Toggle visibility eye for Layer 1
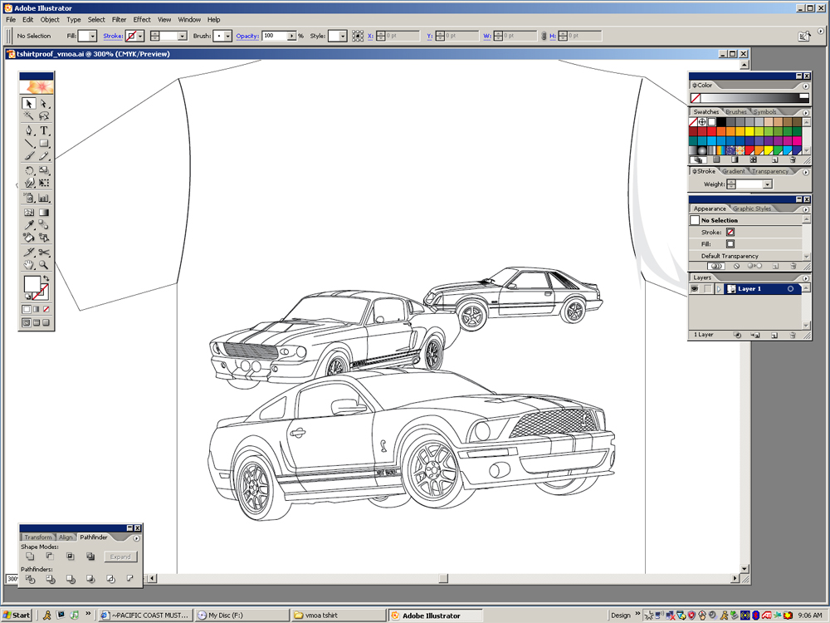The height and width of the screenshot is (623, 830). coord(695,289)
